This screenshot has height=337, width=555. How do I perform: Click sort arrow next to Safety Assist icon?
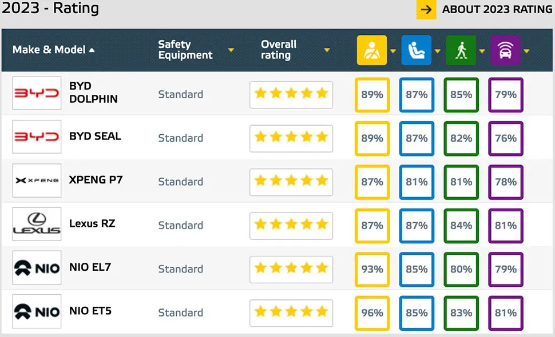[527, 51]
